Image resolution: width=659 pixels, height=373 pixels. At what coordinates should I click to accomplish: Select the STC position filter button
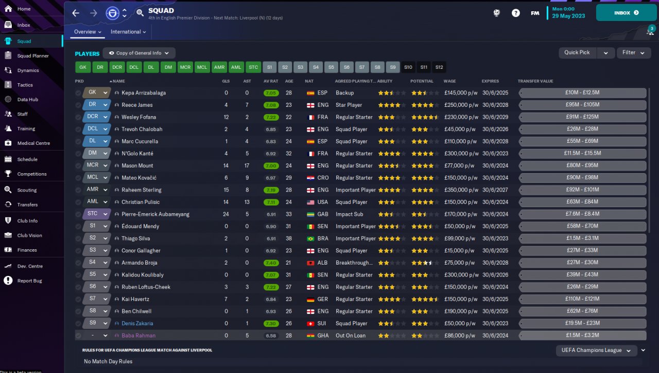253,67
